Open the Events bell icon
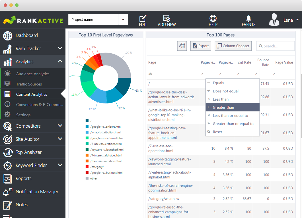Image resolution: width=302 pixels, height=218 pixels. [249, 18]
